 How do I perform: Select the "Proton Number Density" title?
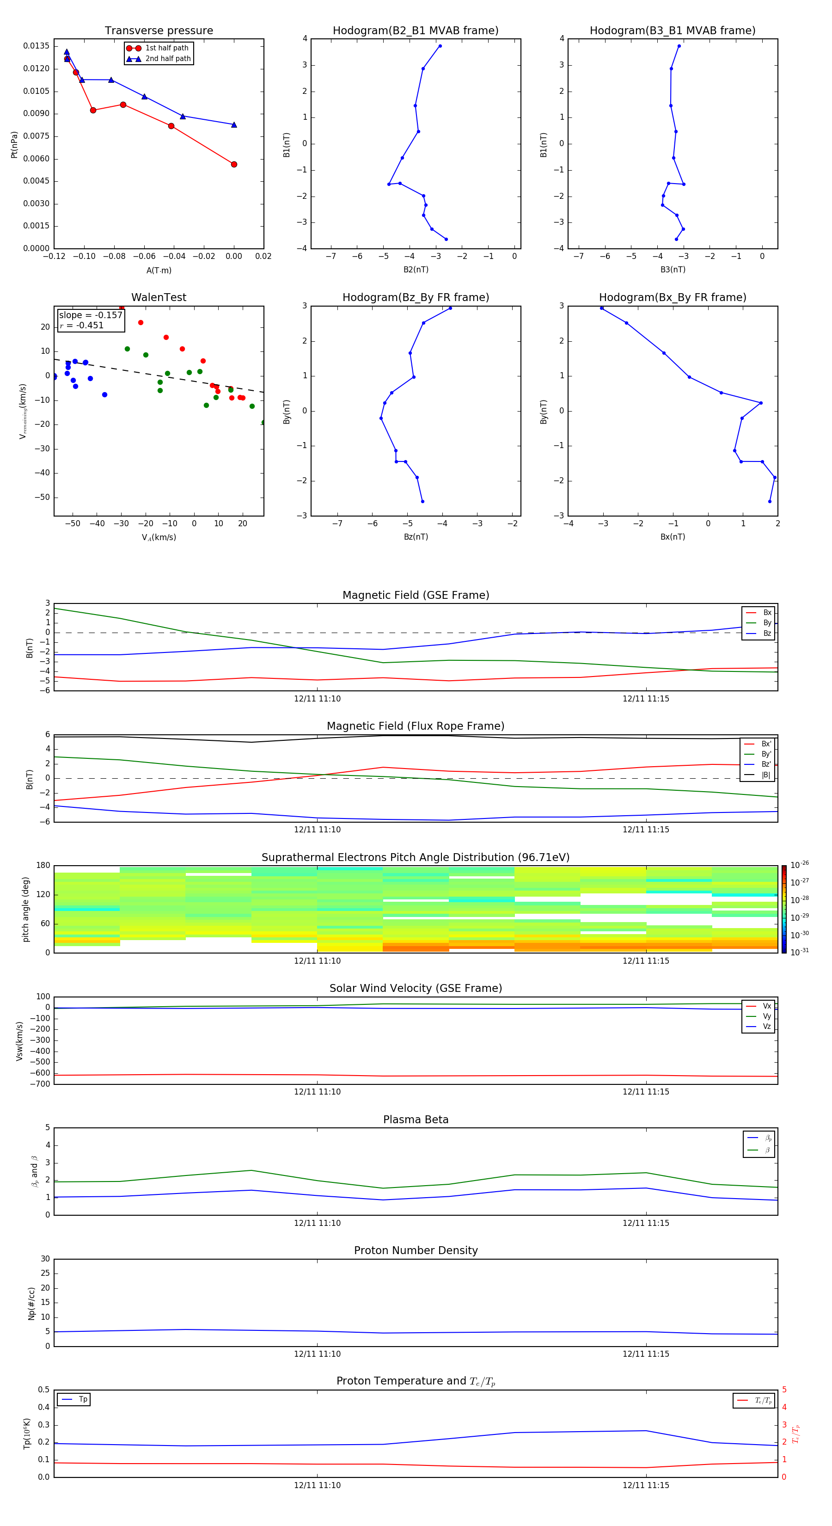tap(416, 1250)
